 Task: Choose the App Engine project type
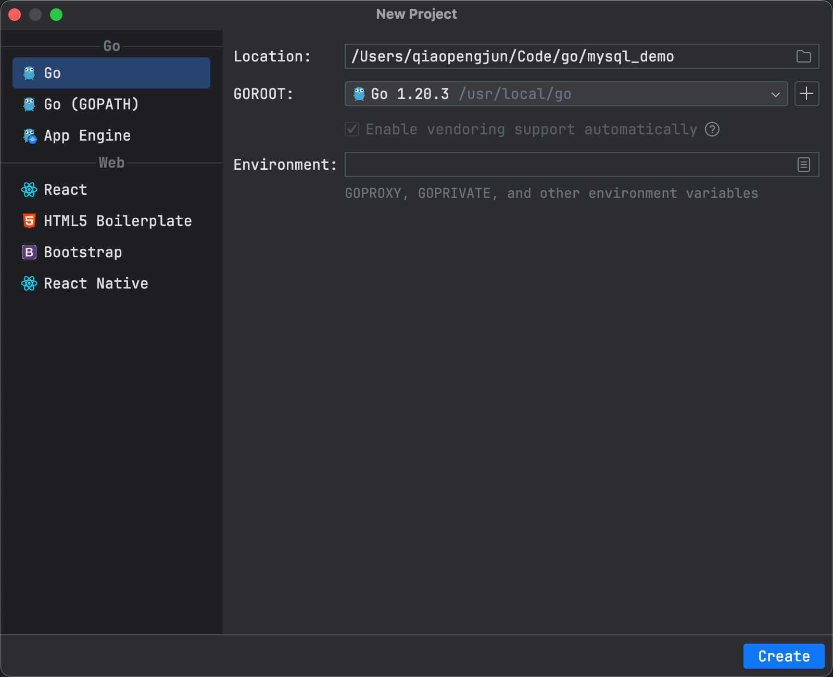tap(111, 135)
